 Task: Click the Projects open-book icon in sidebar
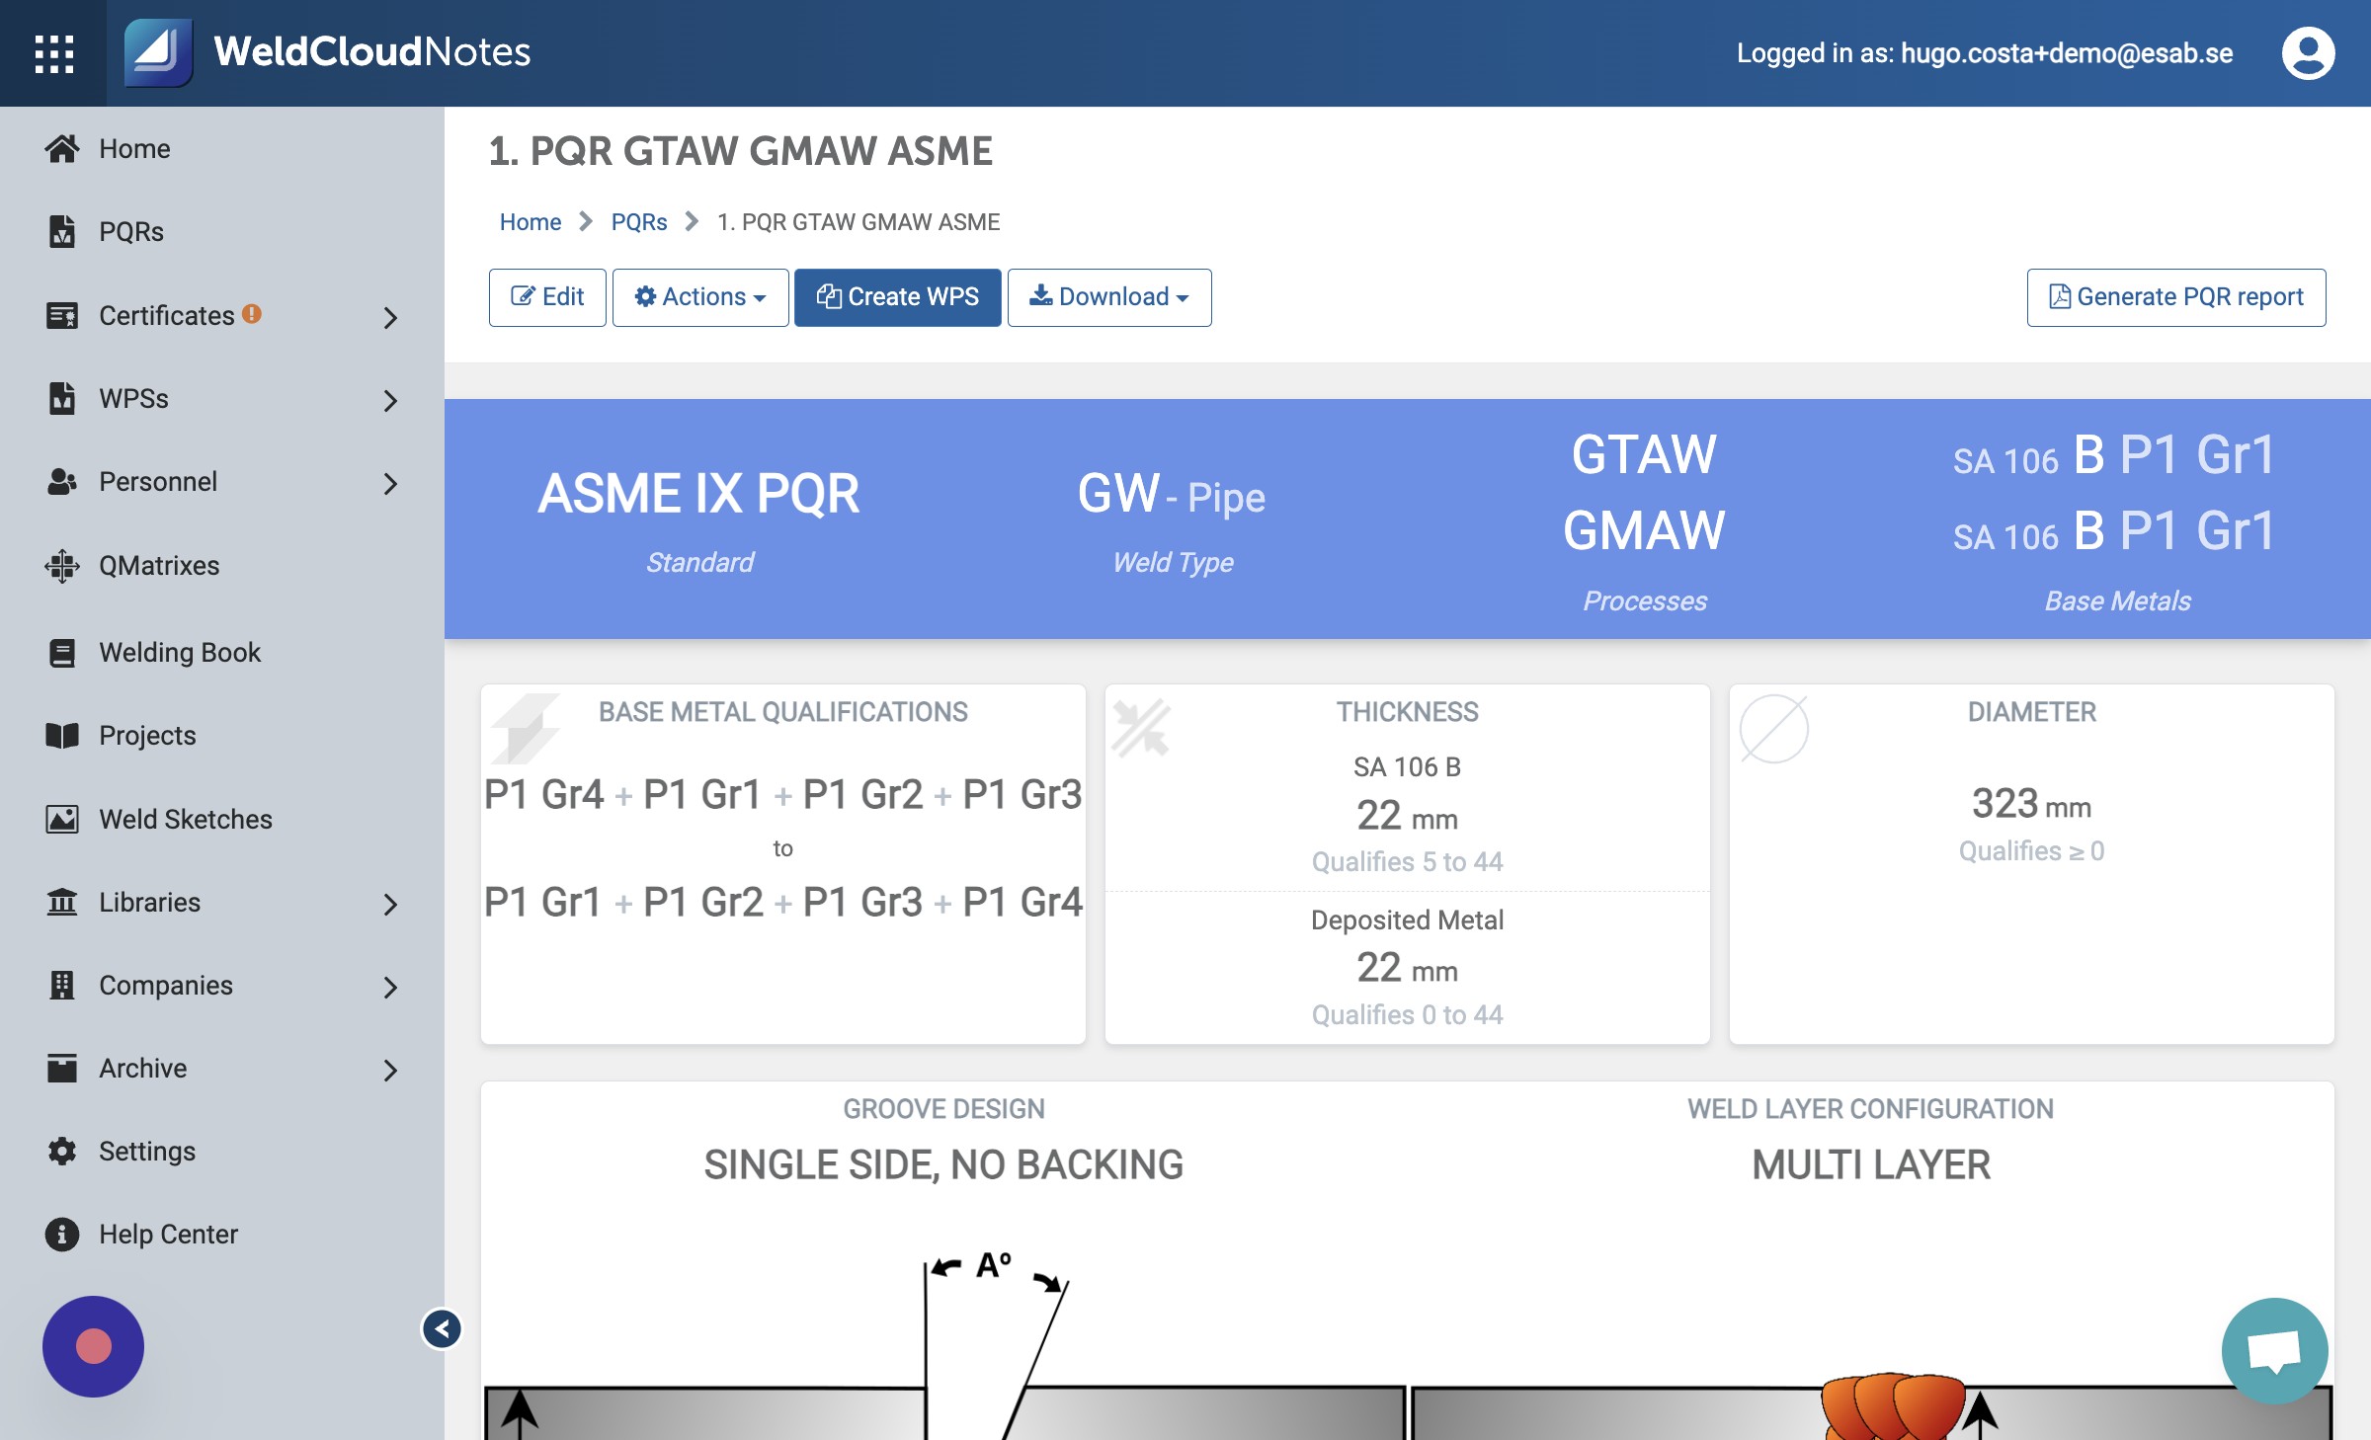pos(61,736)
